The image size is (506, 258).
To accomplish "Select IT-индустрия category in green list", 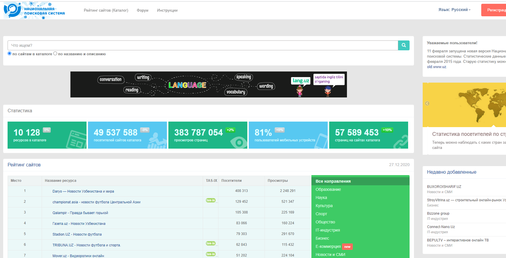I will (x=328, y=230).
